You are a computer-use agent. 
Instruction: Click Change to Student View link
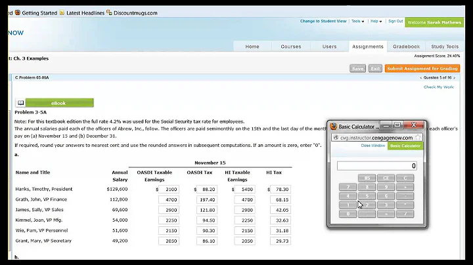click(x=323, y=22)
